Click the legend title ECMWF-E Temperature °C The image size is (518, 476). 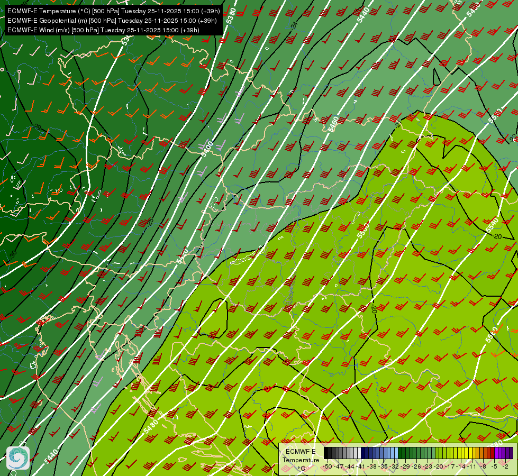click(x=301, y=460)
